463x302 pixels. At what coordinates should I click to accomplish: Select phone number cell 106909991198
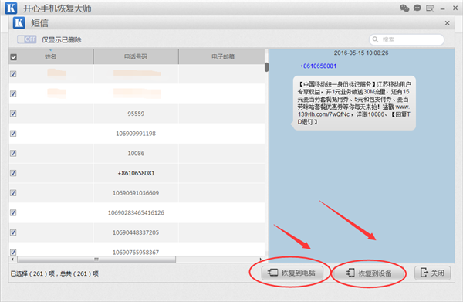(136, 134)
